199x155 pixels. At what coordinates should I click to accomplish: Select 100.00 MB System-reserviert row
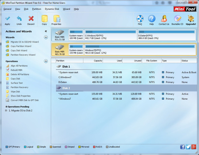pos(126,72)
